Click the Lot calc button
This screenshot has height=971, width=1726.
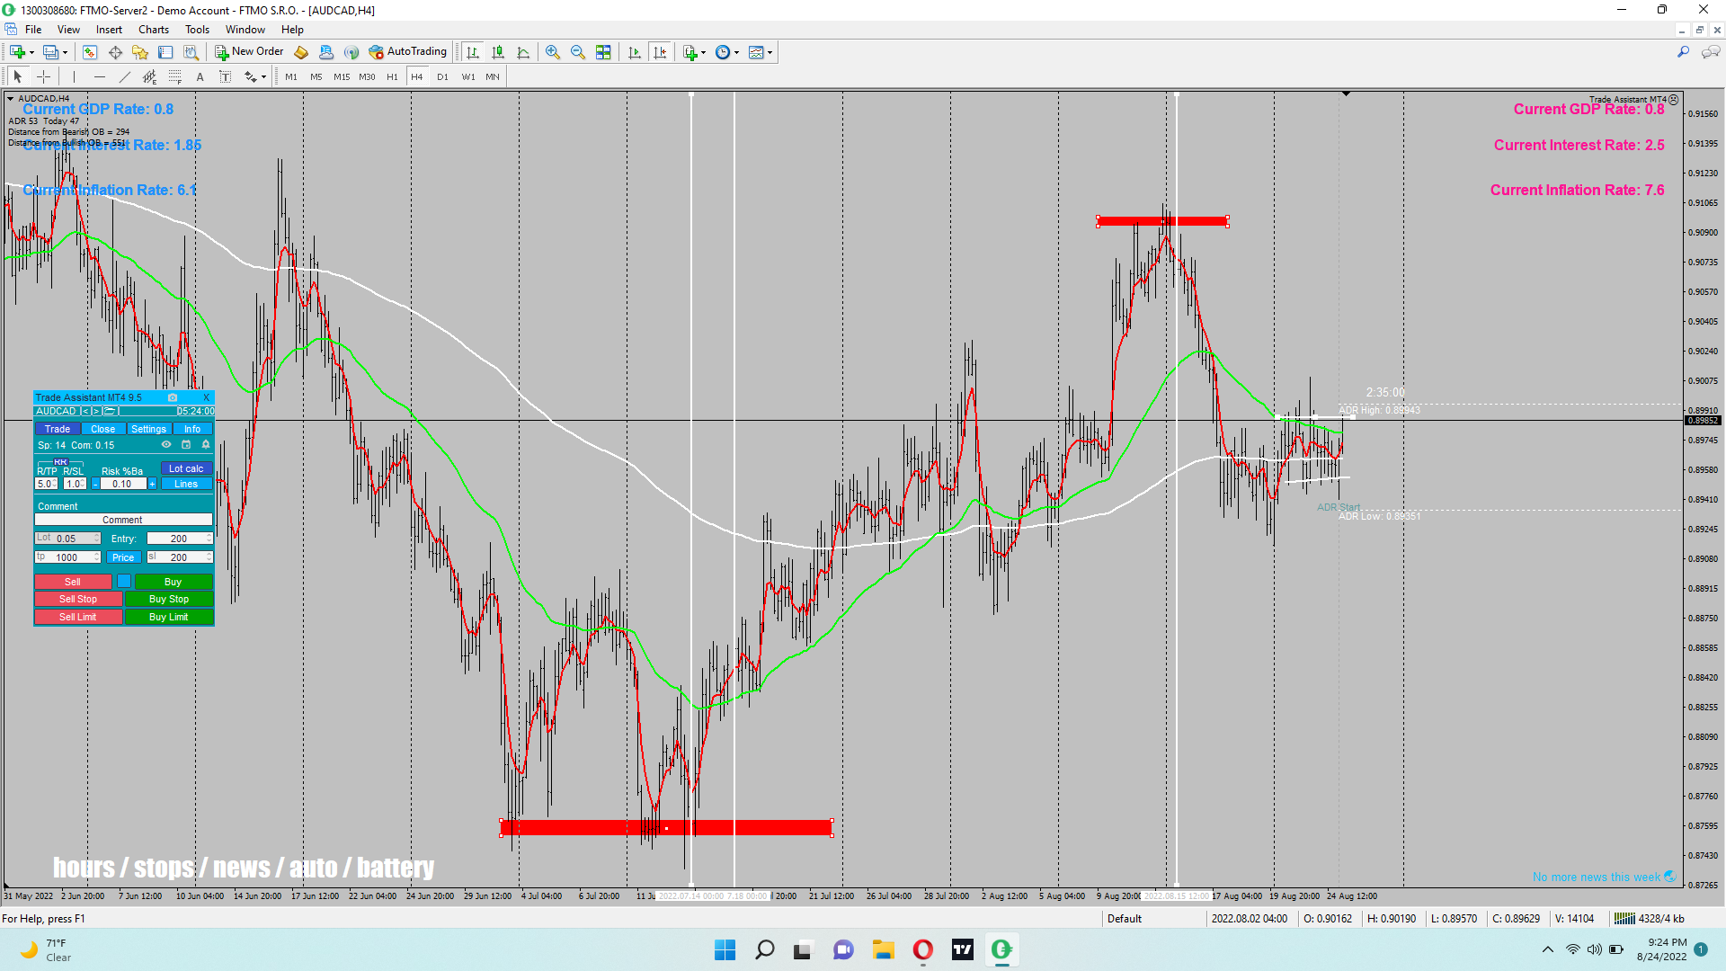186,468
